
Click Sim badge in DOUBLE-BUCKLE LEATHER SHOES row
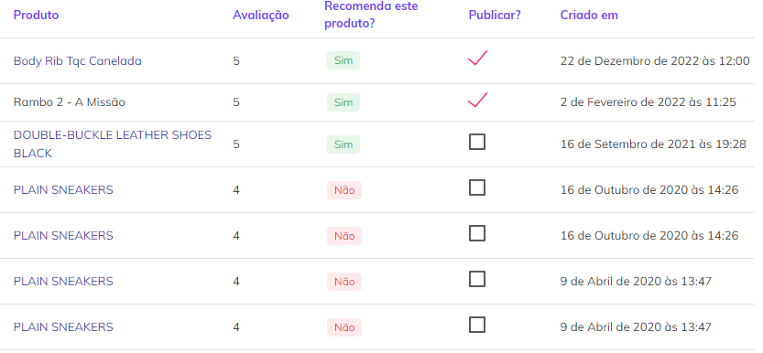coord(343,144)
